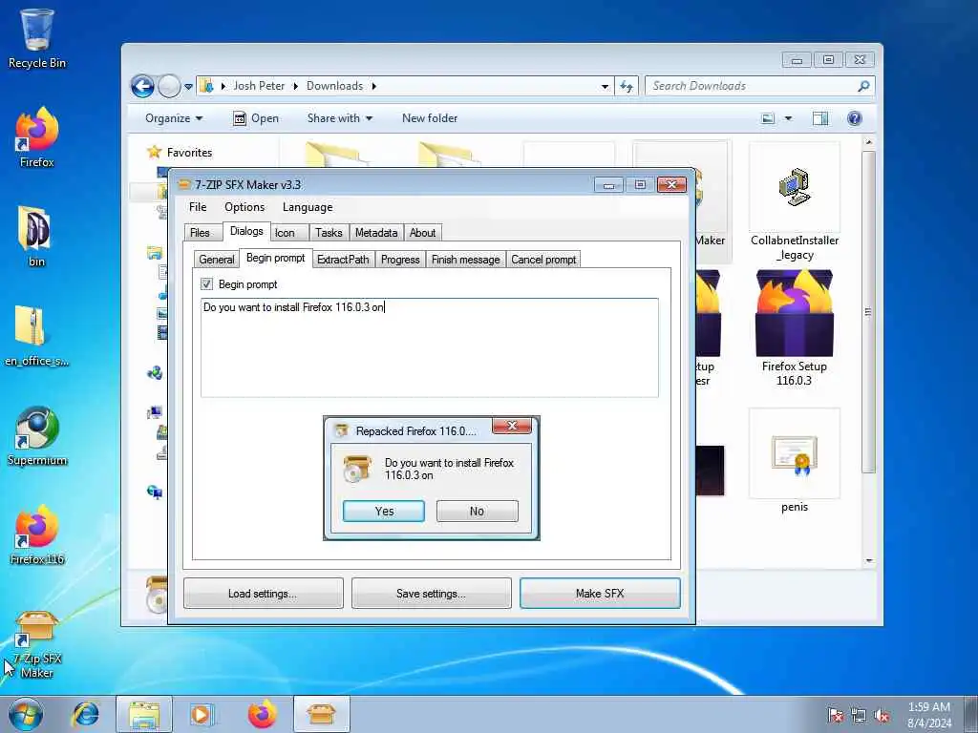978x733 pixels.
Task: Select the Progress sub-tab
Action: click(x=400, y=260)
